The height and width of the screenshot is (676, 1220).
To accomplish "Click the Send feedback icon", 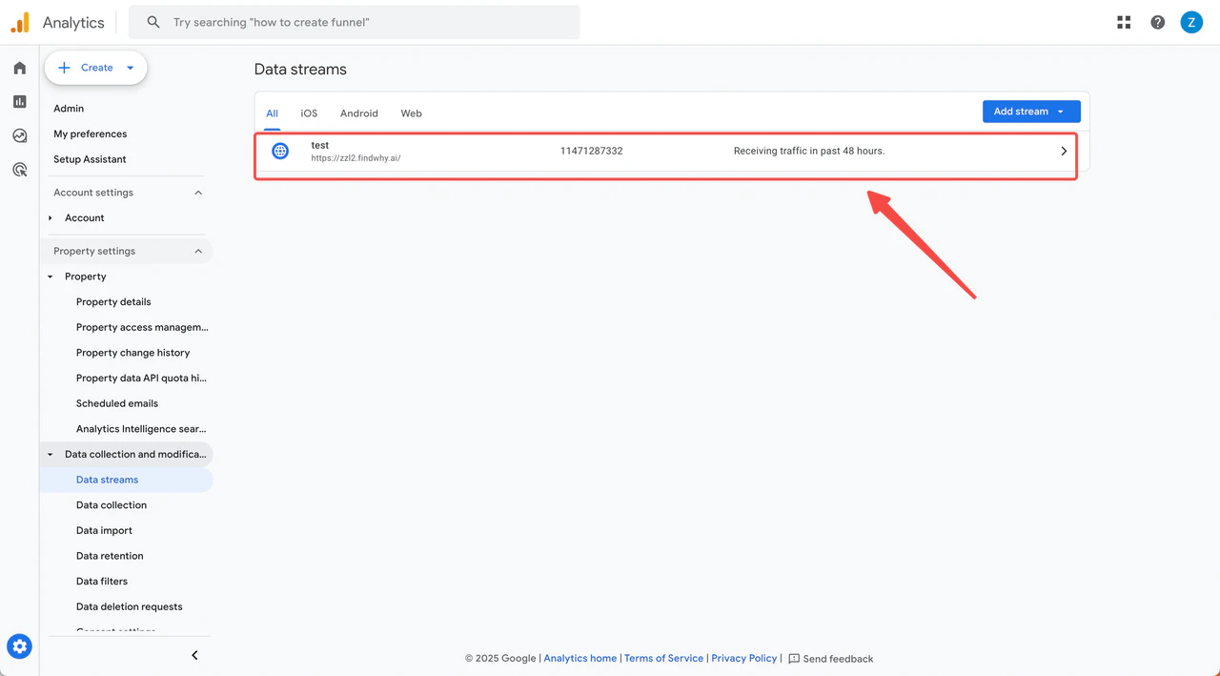I will (x=794, y=659).
